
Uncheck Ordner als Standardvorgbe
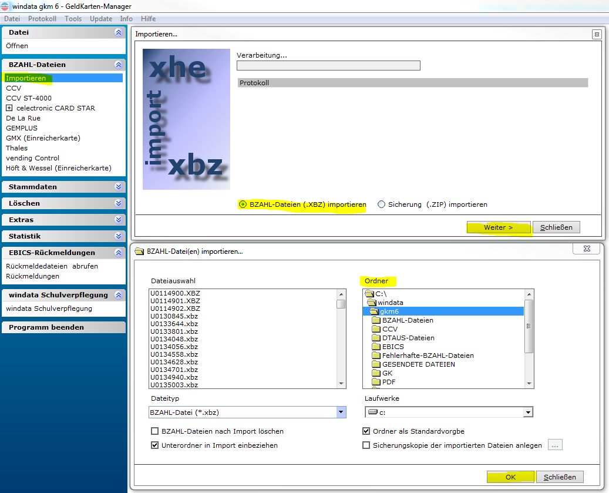pyautogui.click(x=366, y=431)
